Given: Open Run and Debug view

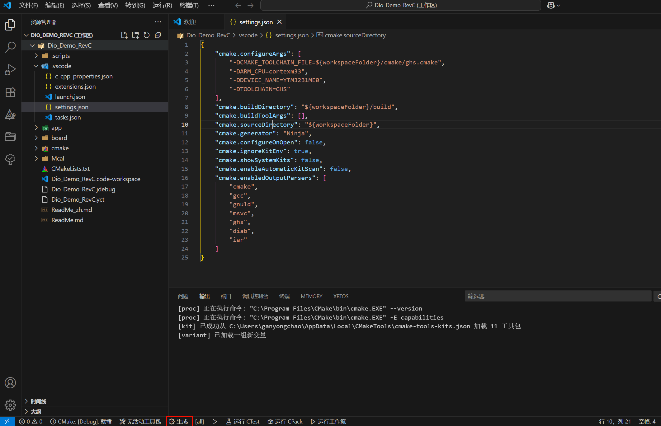Looking at the screenshot, I should [x=10, y=70].
